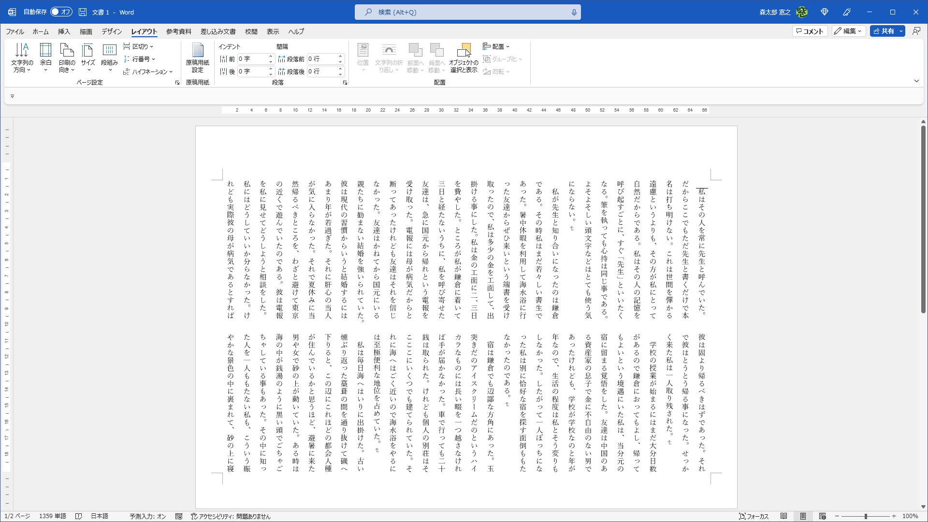Select the 印刷の向き (Orientation) icon

coord(67,57)
